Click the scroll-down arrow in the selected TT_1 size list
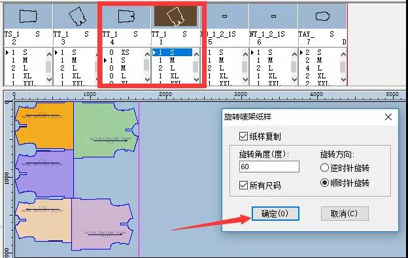Image resolution: width=408 pixels, height=258 pixels. coord(196,80)
